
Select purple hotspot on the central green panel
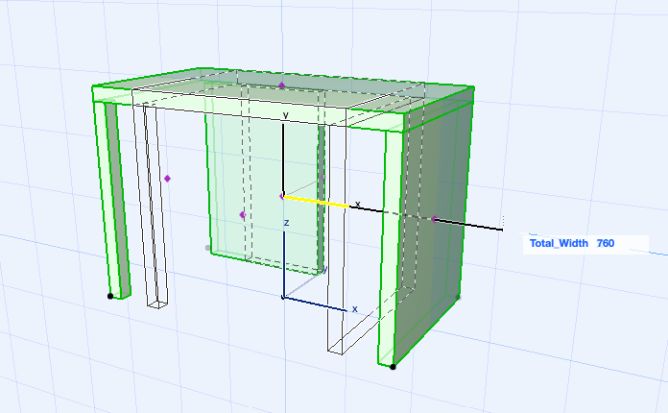coord(243,215)
